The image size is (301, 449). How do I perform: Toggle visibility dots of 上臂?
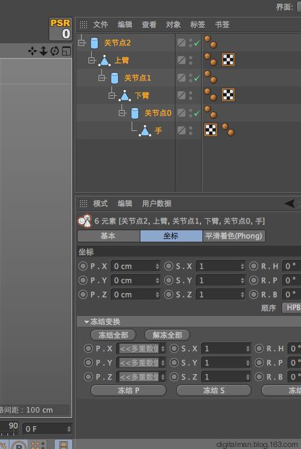coord(190,60)
